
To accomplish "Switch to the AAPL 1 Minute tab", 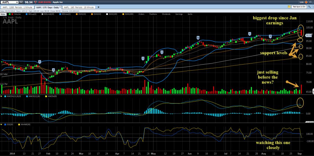I will click(x=17, y=7).
